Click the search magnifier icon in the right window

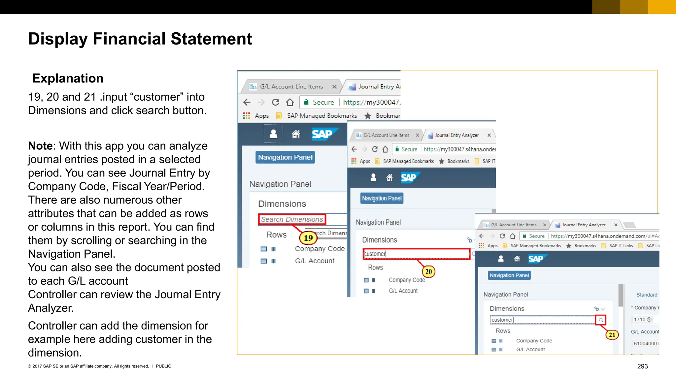[601, 320]
